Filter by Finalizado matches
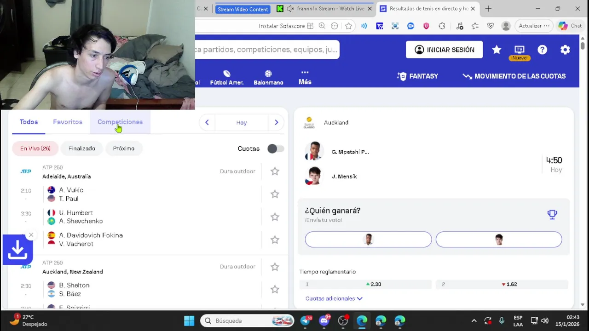The image size is (589, 331). tap(82, 148)
